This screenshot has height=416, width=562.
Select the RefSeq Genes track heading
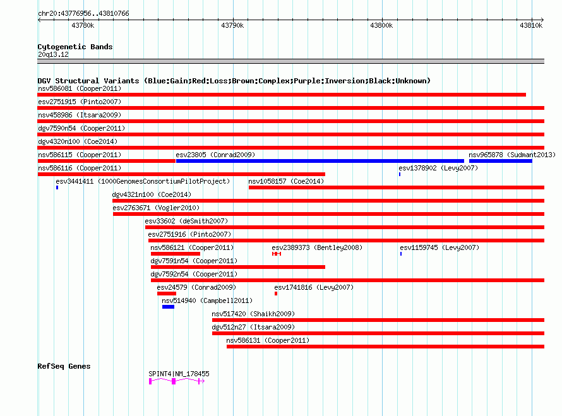(64, 366)
